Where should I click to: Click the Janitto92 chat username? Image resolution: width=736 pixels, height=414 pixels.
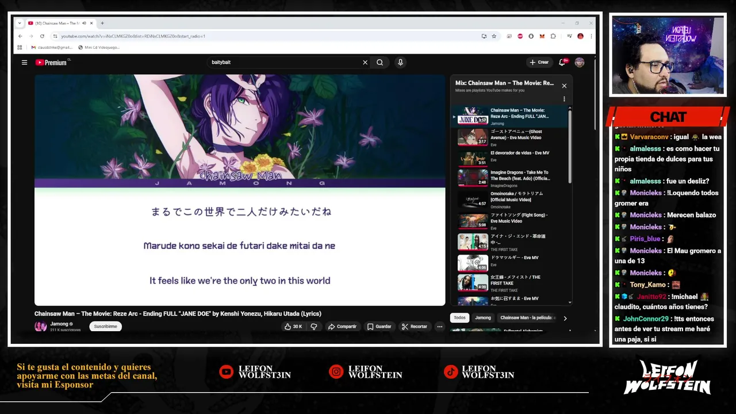pyautogui.click(x=651, y=297)
